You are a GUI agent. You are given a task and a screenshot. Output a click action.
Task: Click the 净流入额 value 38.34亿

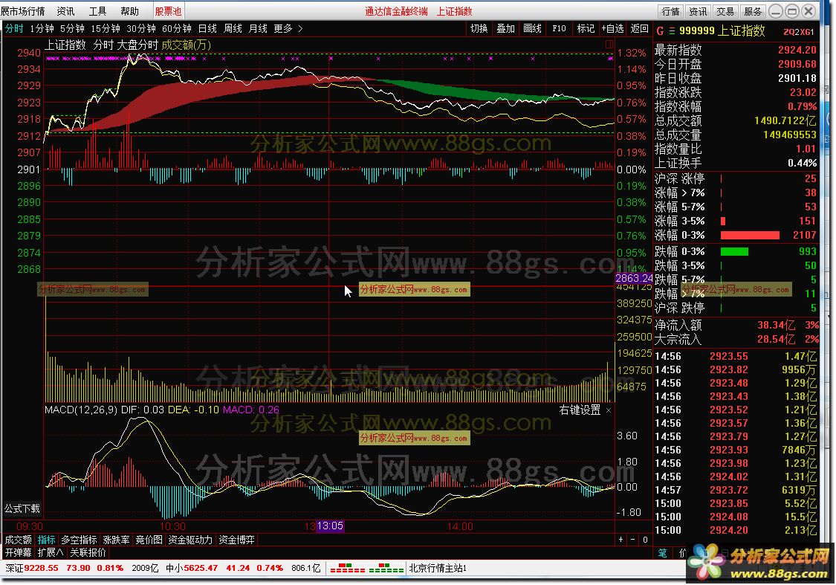776,325
